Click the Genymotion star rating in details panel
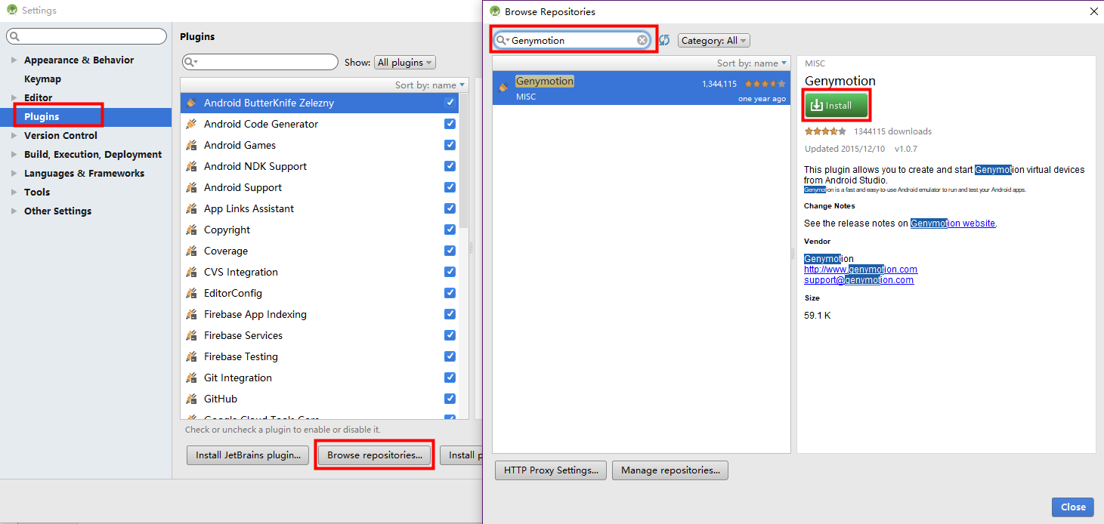The image size is (1104, 524). point(825,131)
